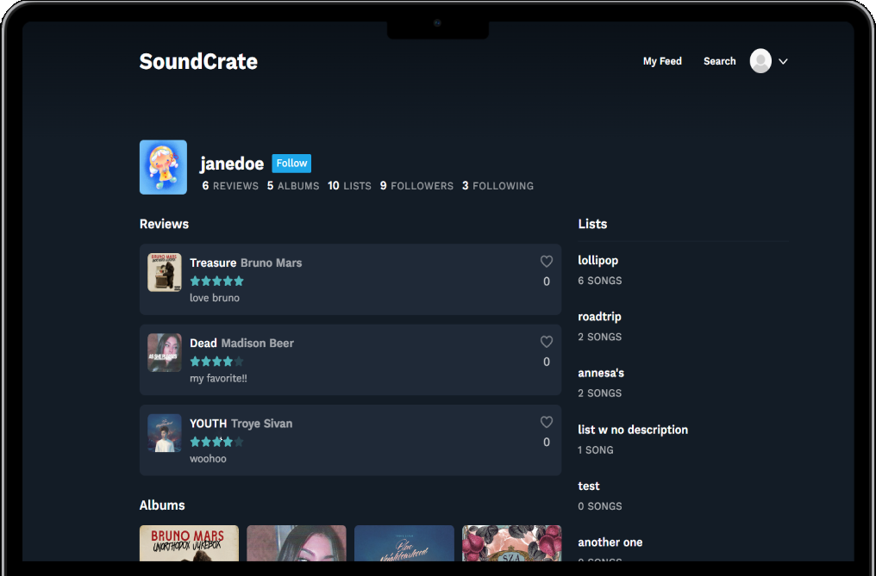Click the user avatar icon in the header
Image resolution: width=876 pixels, height=576 pixels.
[760, 61]
